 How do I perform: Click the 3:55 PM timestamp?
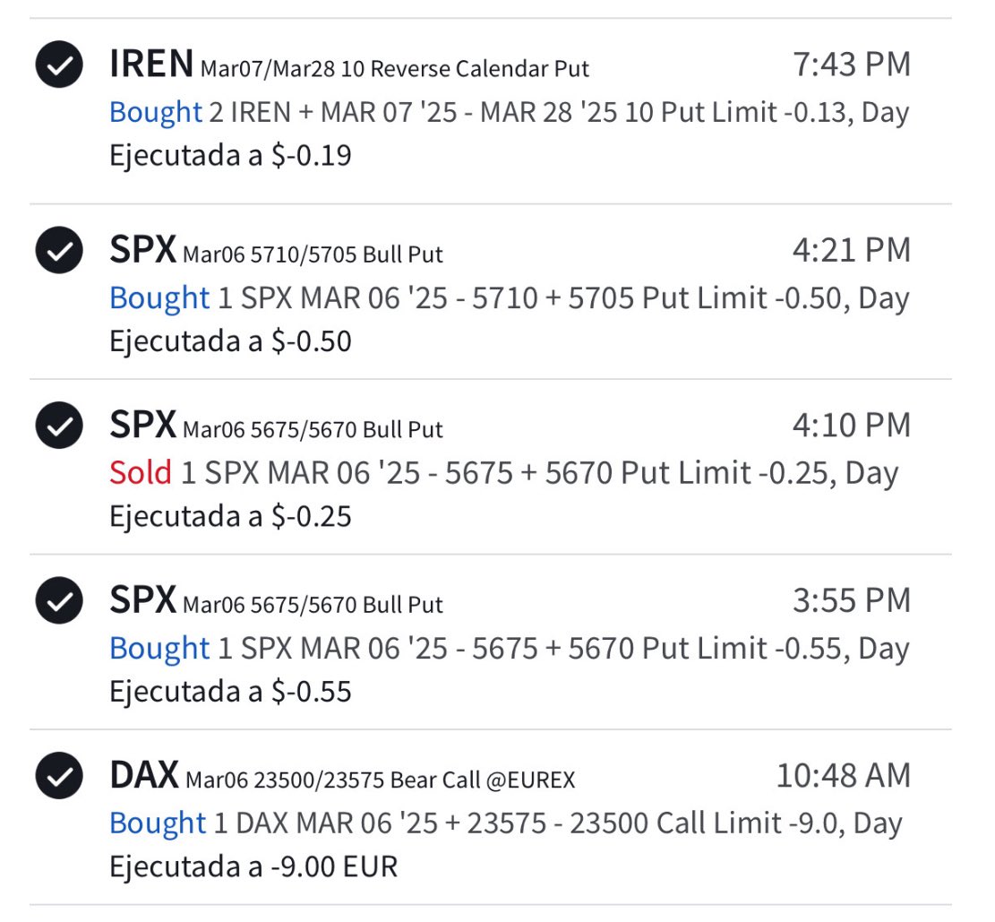[852, 600]
